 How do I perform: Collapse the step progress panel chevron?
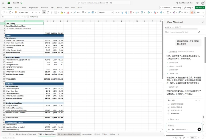pos(196,100)
